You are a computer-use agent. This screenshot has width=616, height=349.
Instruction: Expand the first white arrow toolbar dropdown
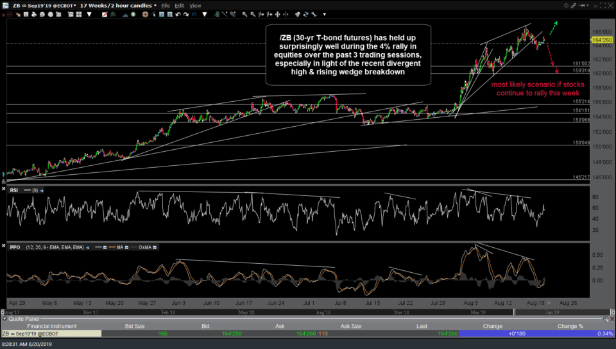click(89, 15)
